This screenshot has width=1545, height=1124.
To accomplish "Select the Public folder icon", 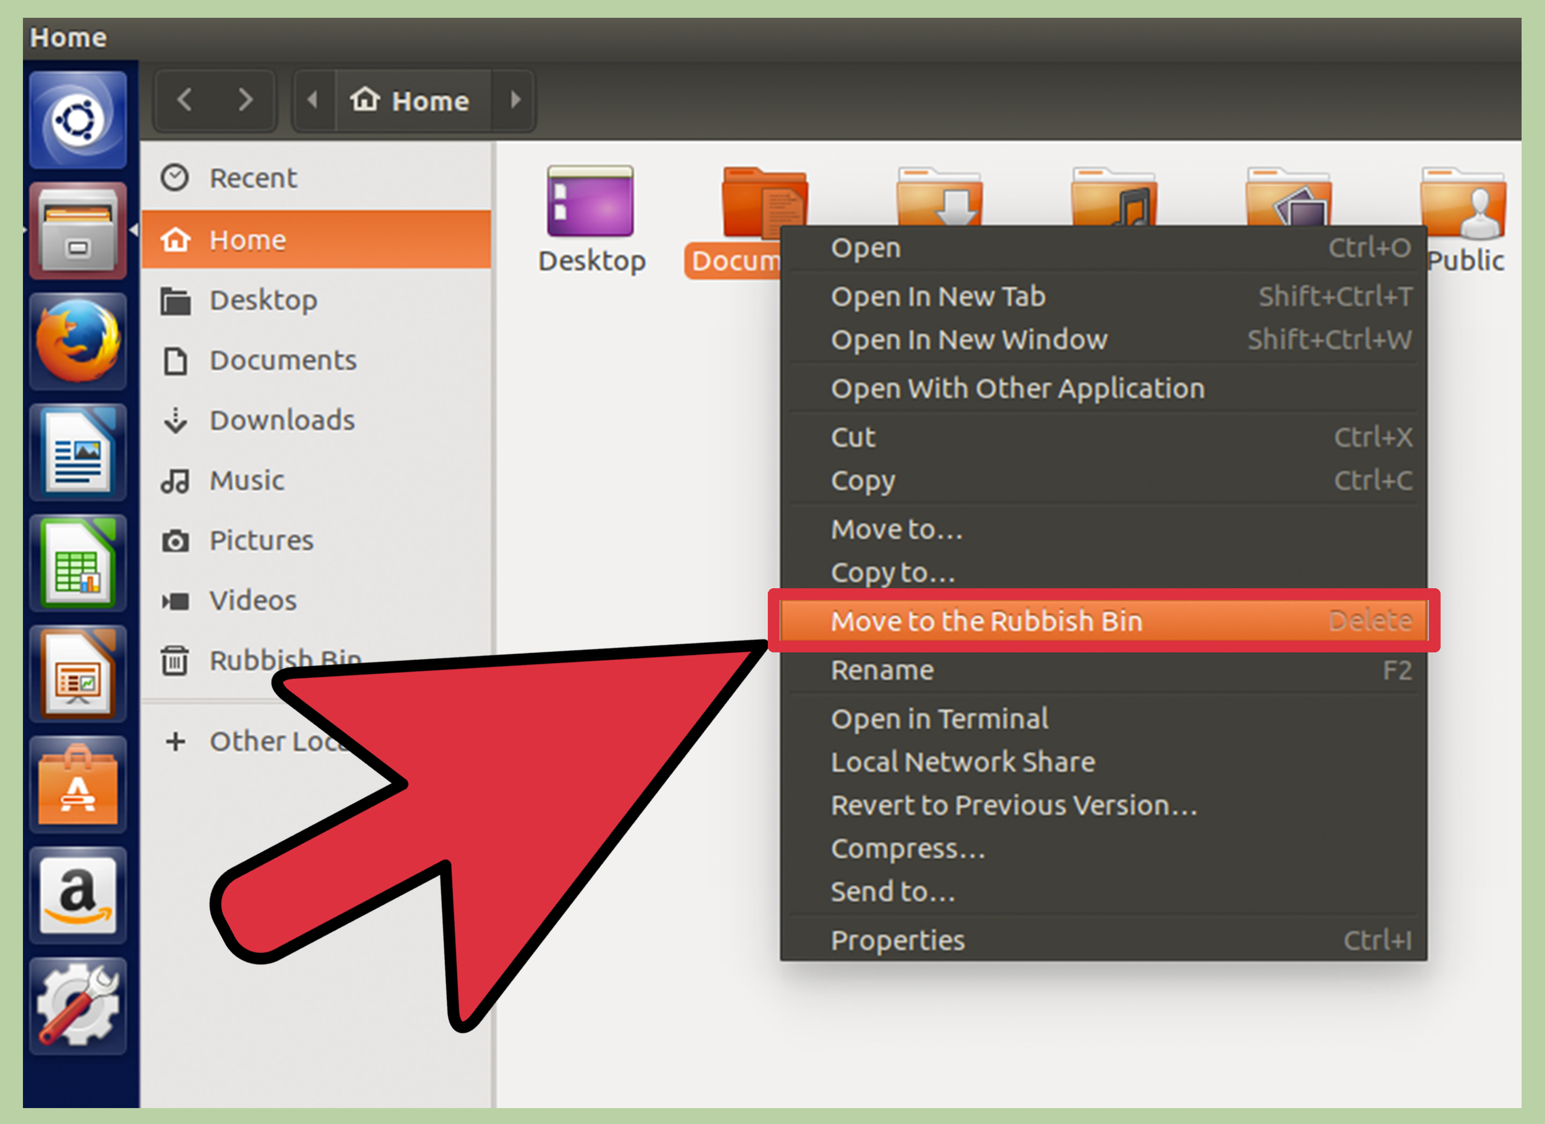I will pyautogui.click(x=1463, y=202).
